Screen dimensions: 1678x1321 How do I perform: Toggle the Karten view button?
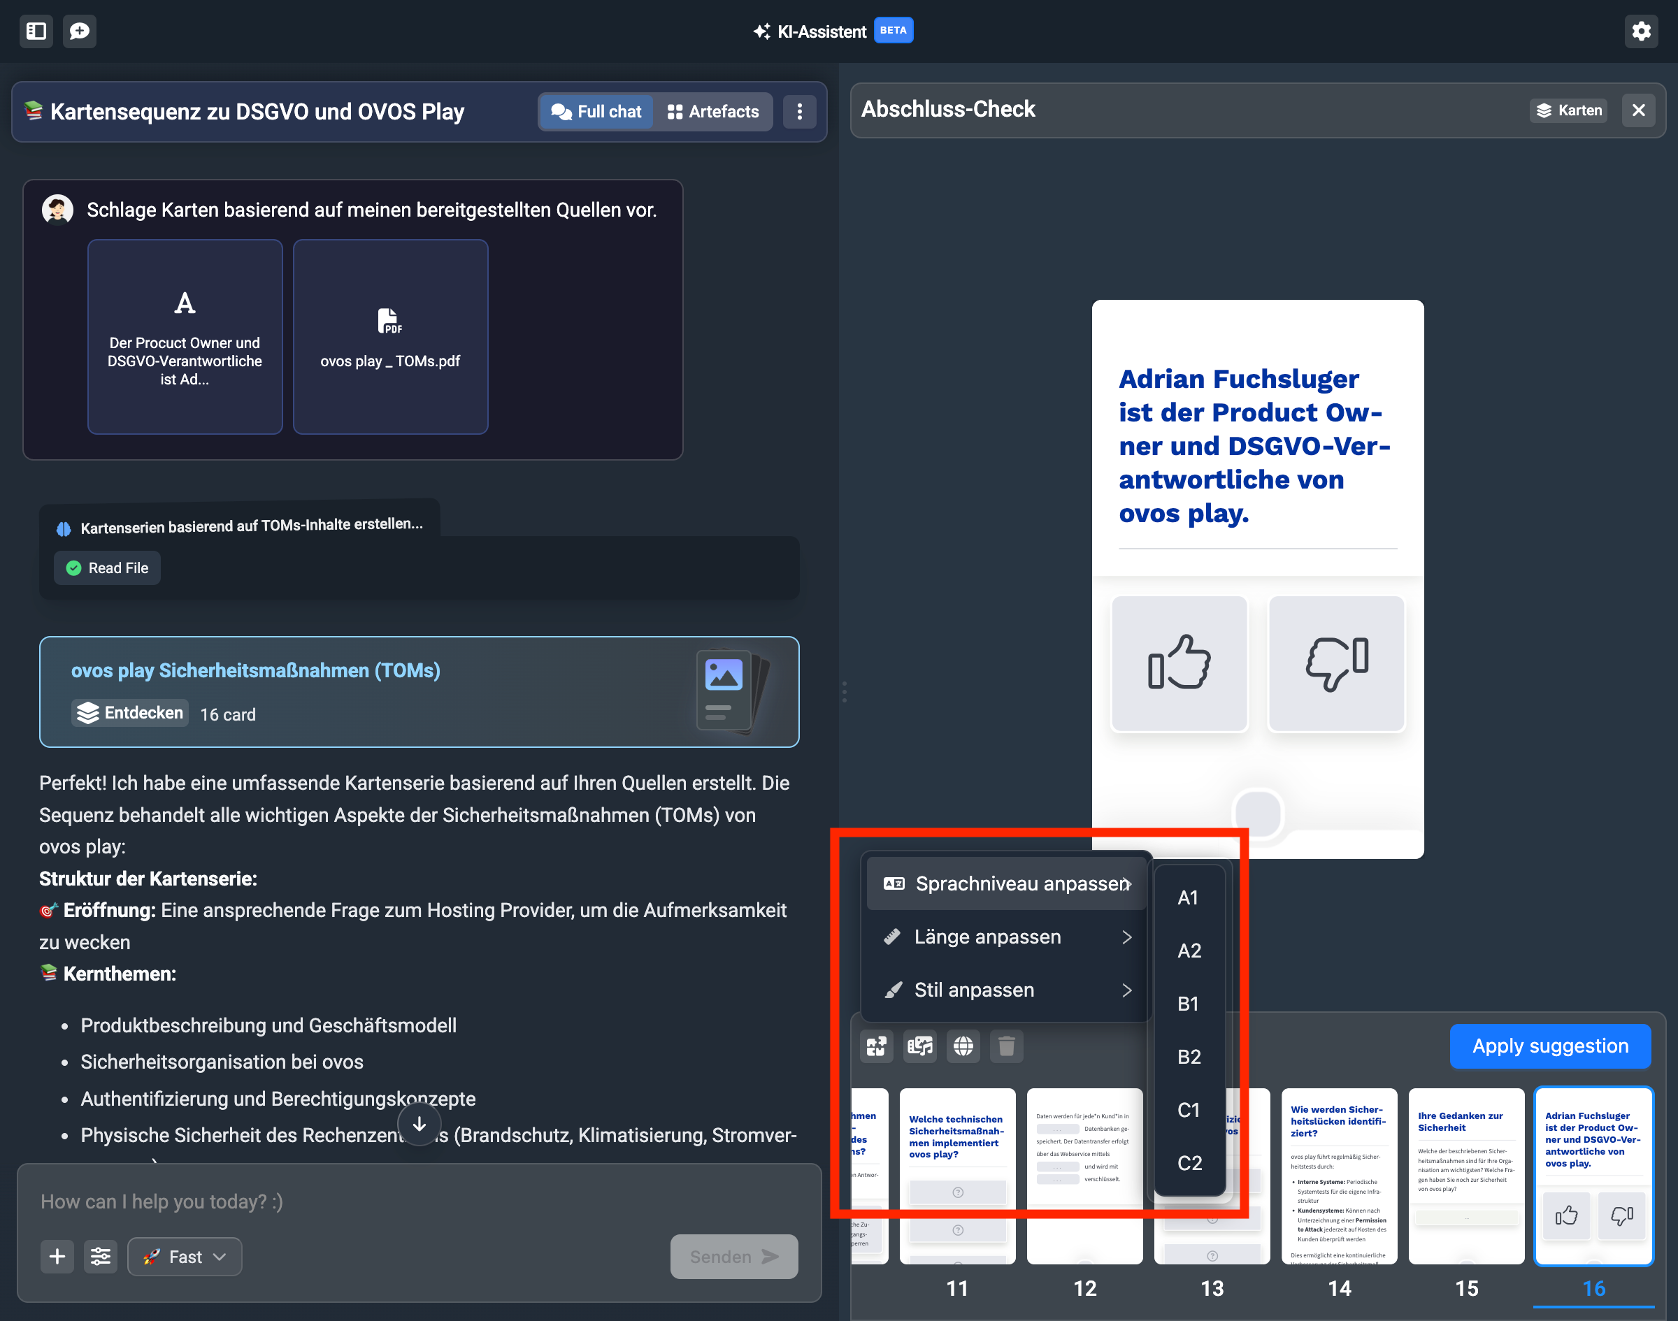point(1568,110)
